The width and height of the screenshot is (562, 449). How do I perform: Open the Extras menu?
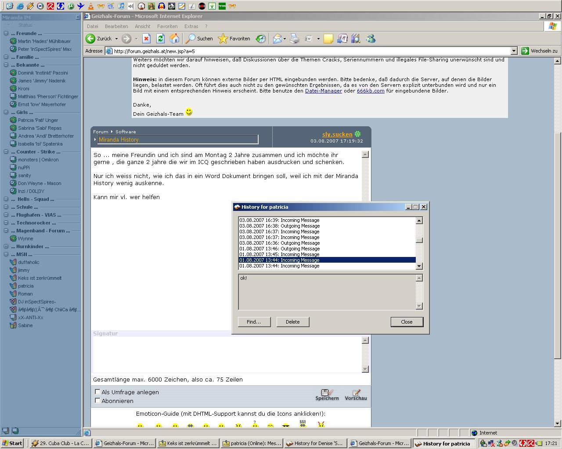pos(191,26)
